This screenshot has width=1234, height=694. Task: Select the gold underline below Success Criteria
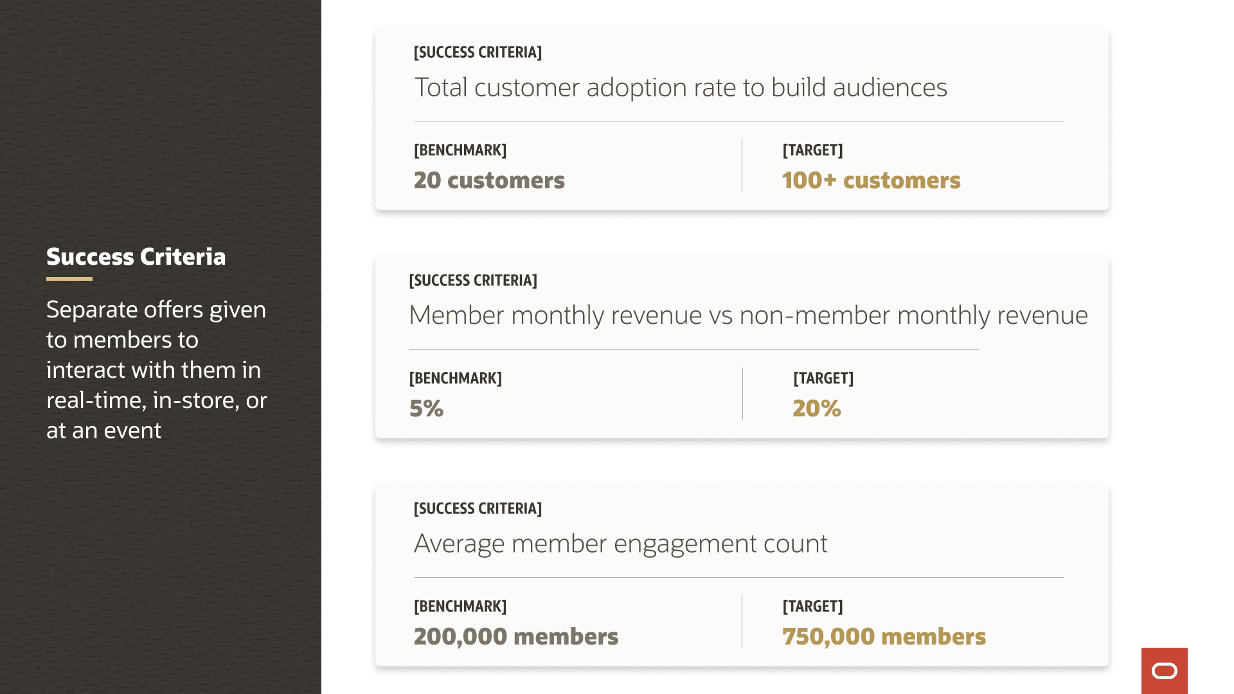tap(69, 279)
